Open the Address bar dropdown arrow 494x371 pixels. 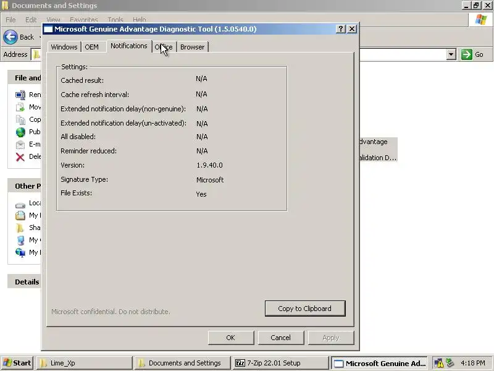tap(451, 54)
